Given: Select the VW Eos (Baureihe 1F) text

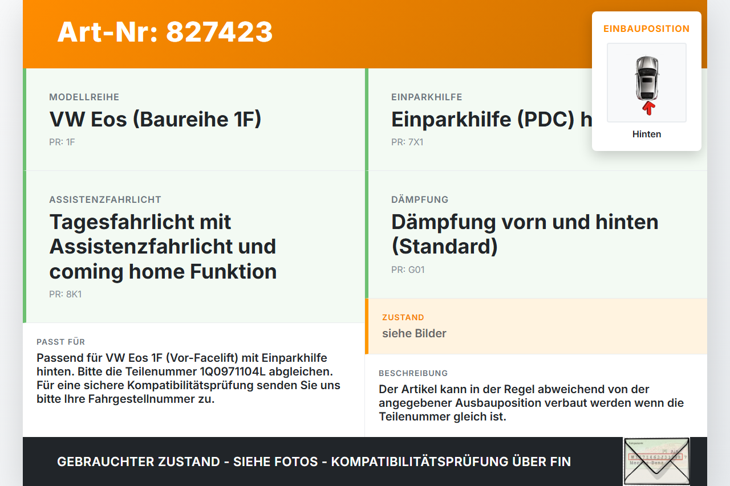Looking at the screenshot, I should [x=155, y=120].
